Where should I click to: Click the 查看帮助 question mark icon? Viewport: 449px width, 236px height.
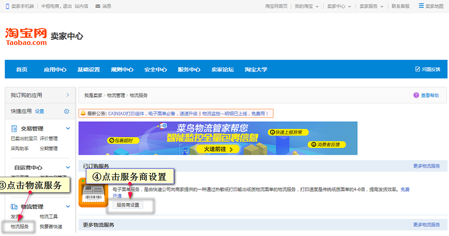click(x=416, y=95)
